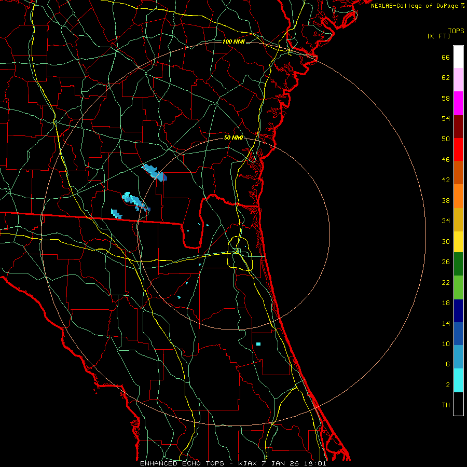Click the echo patch crossing the 50 NMI ring
The height and width of the screenshot is (467, 467).
click(154, 173)
